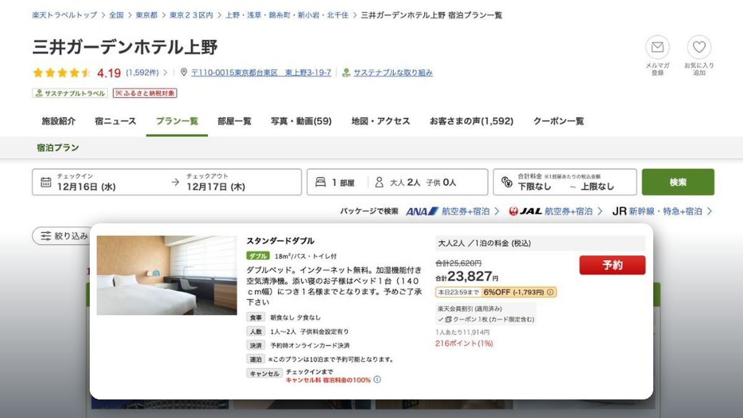Open the スタンダードダブル room photo
The image size is (743, 418).
point(167,275)
